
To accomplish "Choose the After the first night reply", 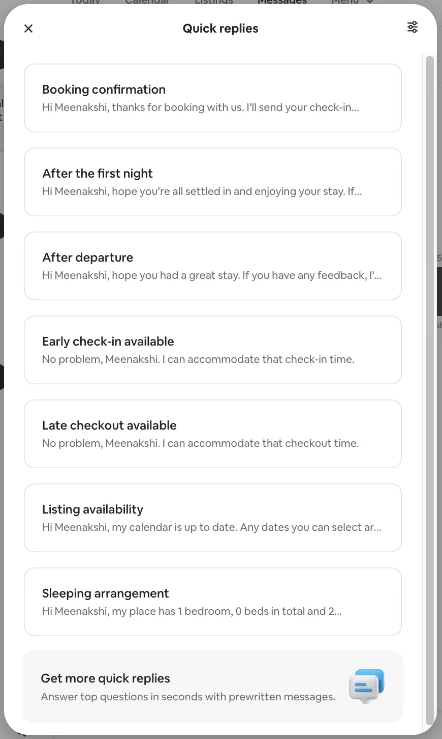I will point(212,182).
